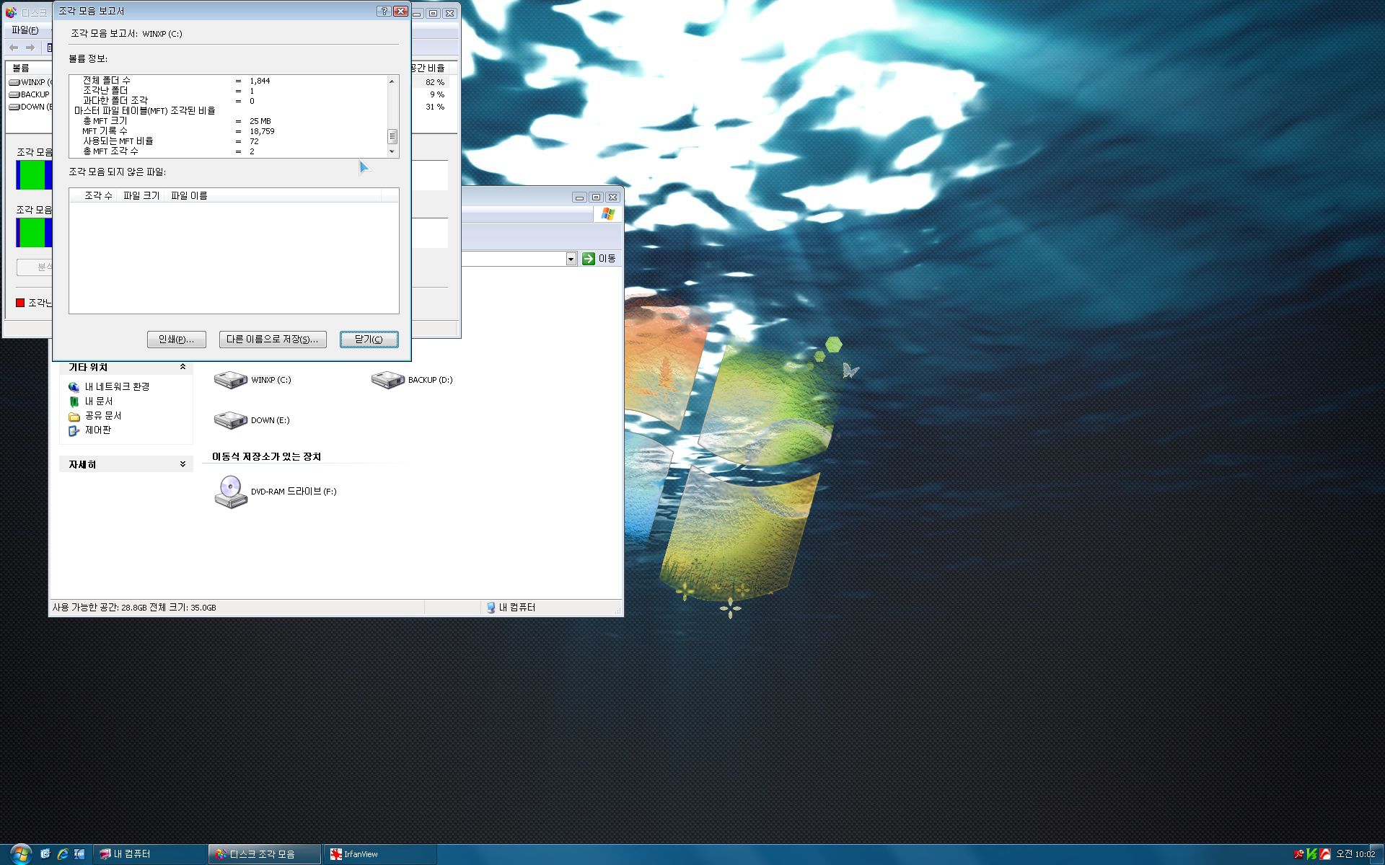
Task: Collapse the 기타 위치 panel
Action: 183,367
